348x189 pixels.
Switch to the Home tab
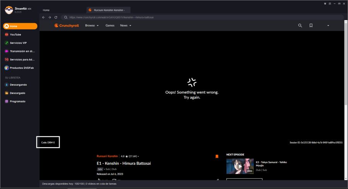pos(46,10)
